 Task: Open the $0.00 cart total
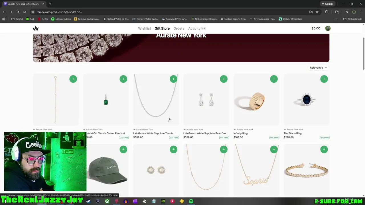pyautogui.click(x=316, y=28)
